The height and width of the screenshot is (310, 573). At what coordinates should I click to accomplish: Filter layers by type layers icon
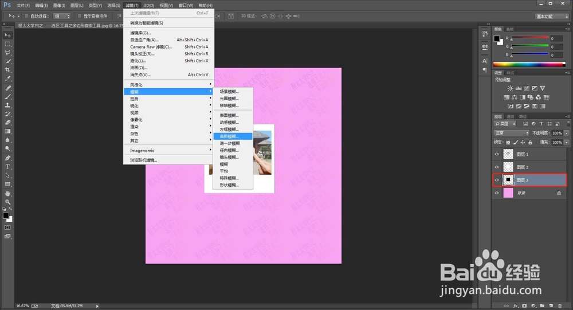tap(541, 124)
